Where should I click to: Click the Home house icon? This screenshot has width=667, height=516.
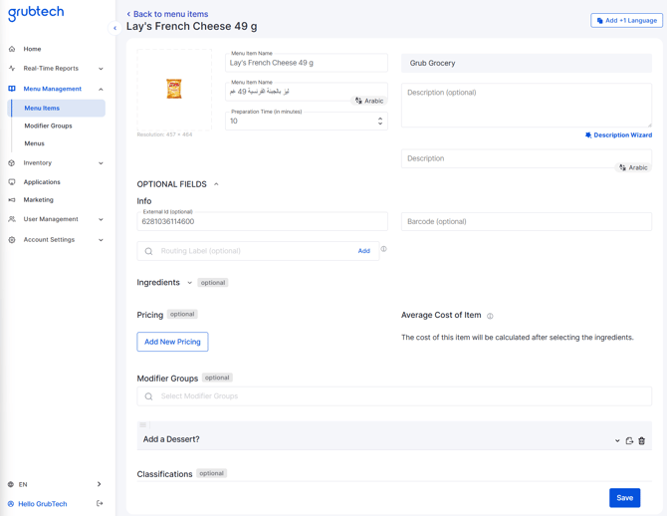[12, 49]
